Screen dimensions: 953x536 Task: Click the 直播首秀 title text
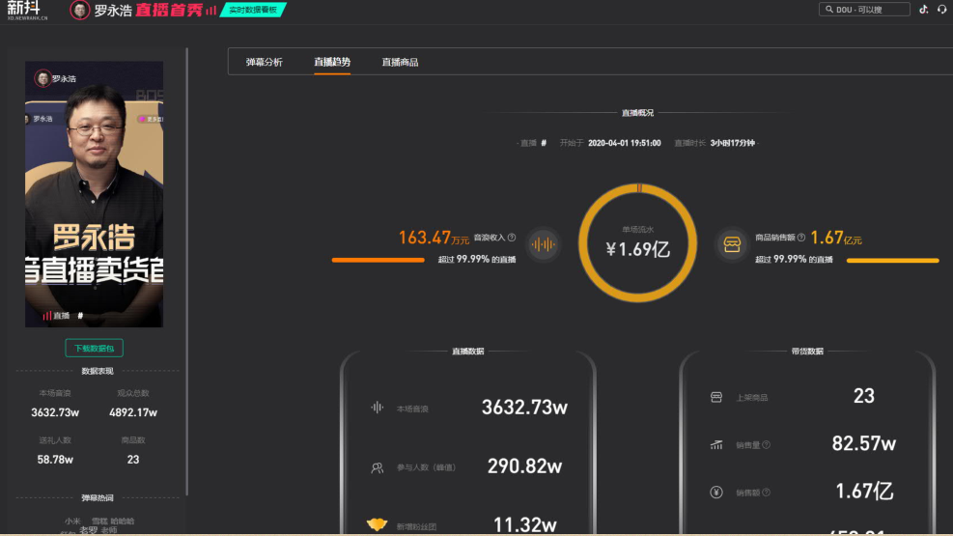[x=169, y=10]
